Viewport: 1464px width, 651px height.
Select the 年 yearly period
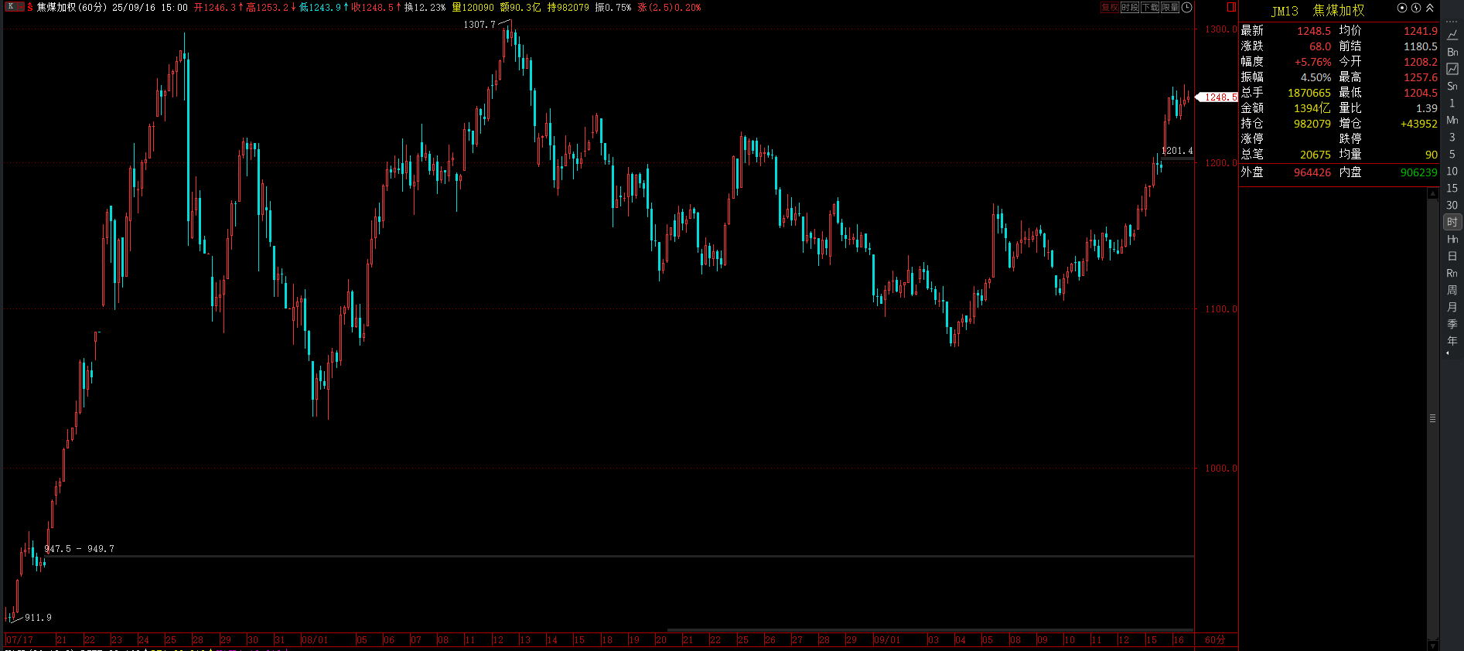(x=1452, y=341)
